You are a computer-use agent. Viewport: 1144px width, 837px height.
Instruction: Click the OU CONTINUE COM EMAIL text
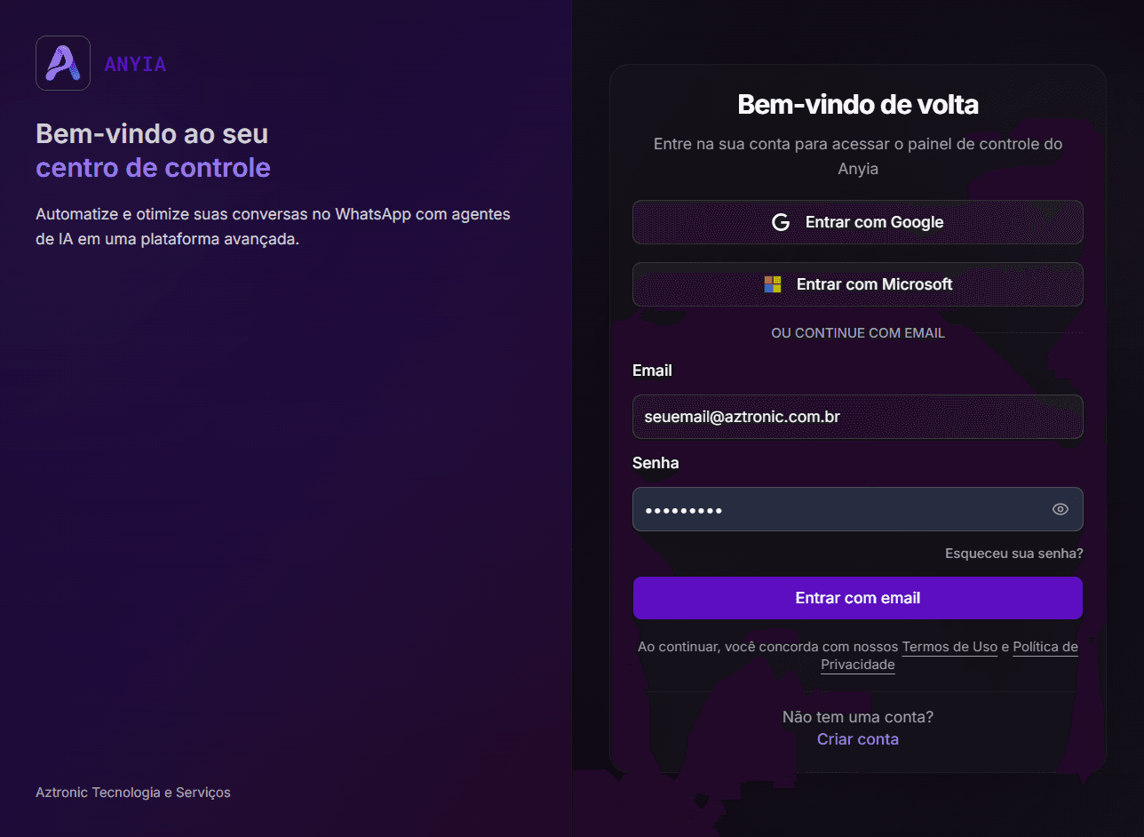pos(857,333)
